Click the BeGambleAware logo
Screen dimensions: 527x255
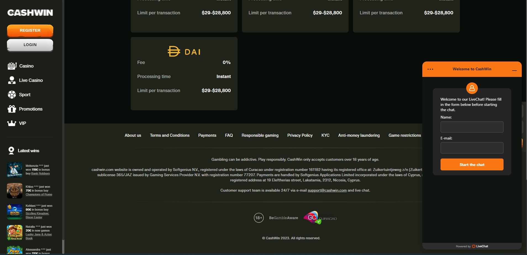pyautogui.click(x=284, y=218)
